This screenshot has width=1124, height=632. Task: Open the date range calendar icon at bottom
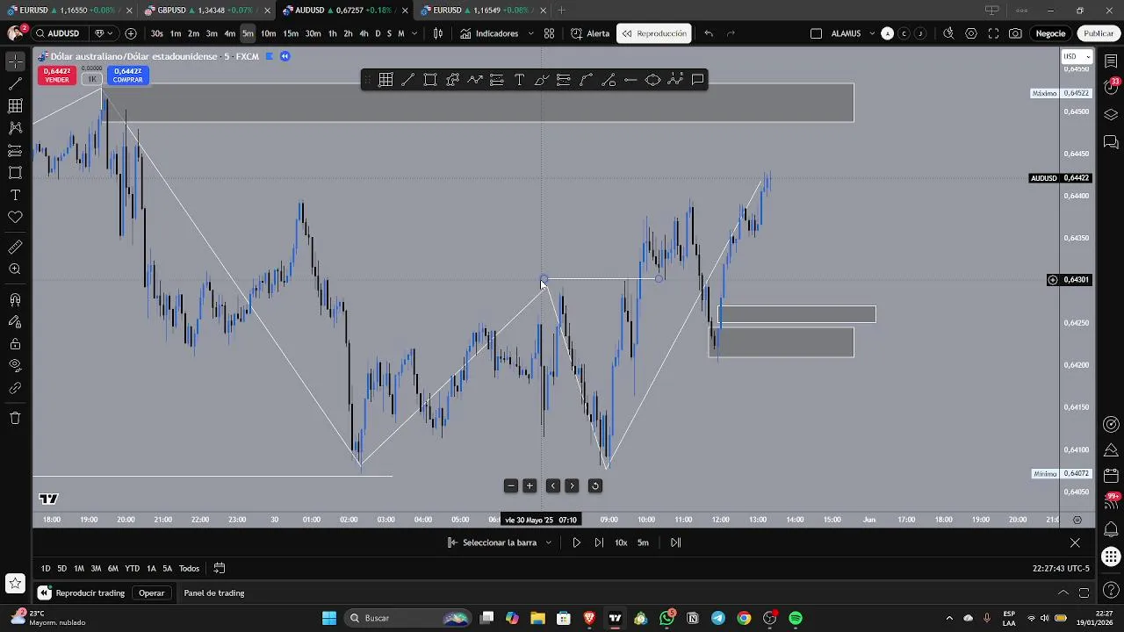[x=220, y=568]
